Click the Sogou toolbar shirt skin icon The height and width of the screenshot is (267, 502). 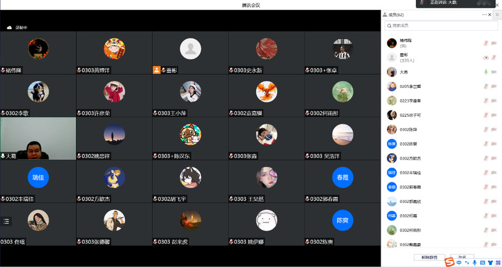(x=490, y=263)
